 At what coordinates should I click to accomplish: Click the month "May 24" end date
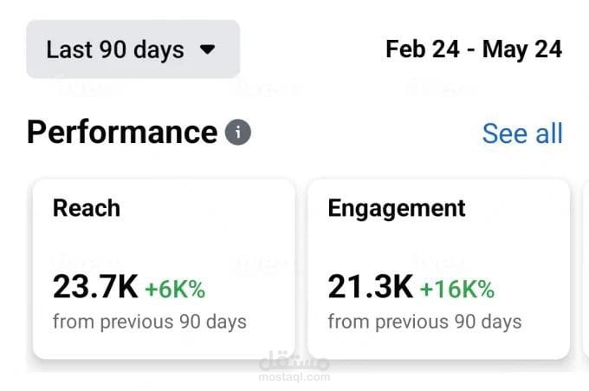(522, 49)
